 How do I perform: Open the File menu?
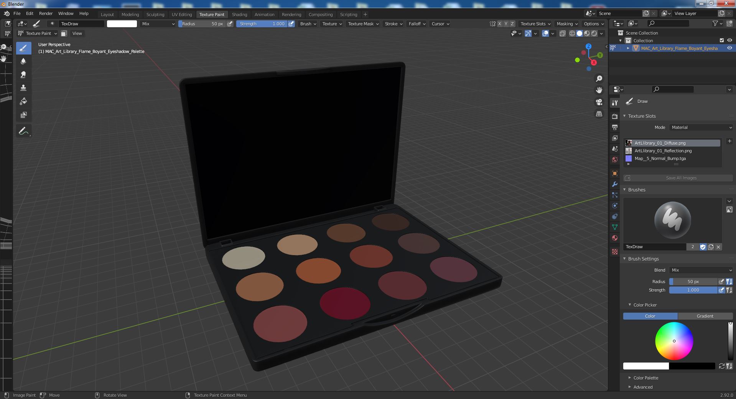pos(17,13)
